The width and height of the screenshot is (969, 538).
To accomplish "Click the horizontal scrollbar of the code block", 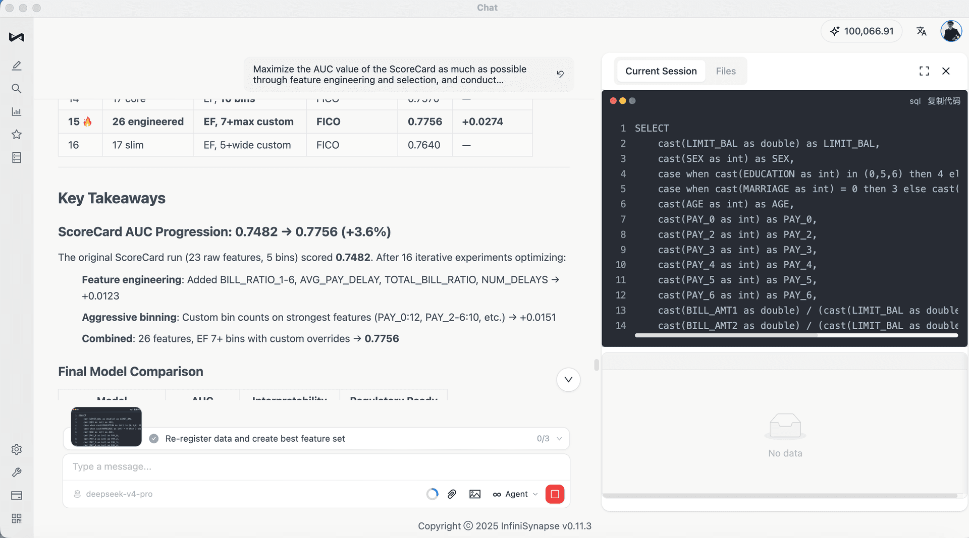I will 796,335.
